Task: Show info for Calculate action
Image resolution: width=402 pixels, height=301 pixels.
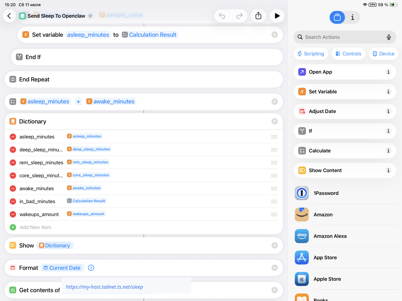Action: 388,151
